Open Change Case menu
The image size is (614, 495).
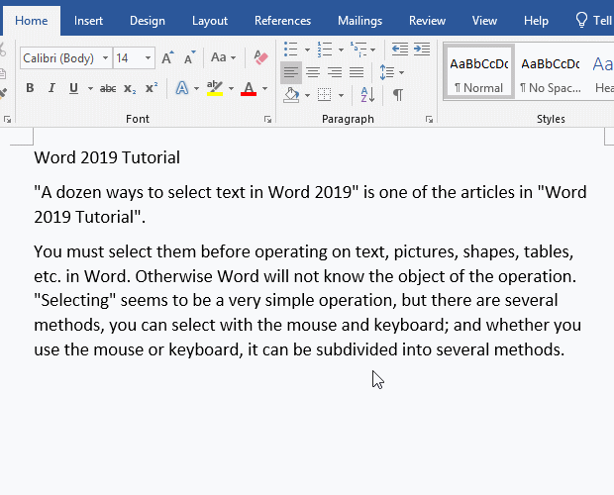(223, 57)
